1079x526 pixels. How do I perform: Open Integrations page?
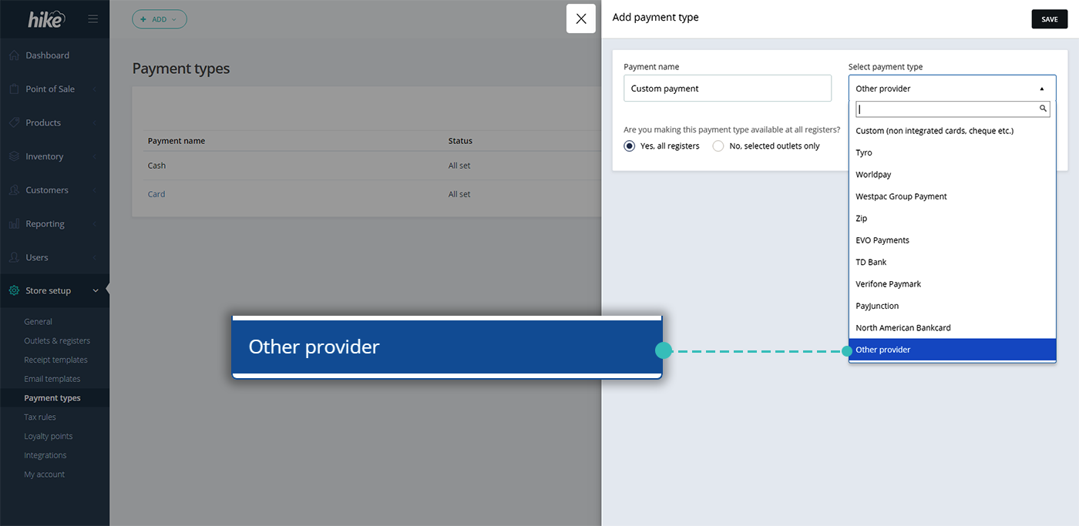(x=45, y=455)
